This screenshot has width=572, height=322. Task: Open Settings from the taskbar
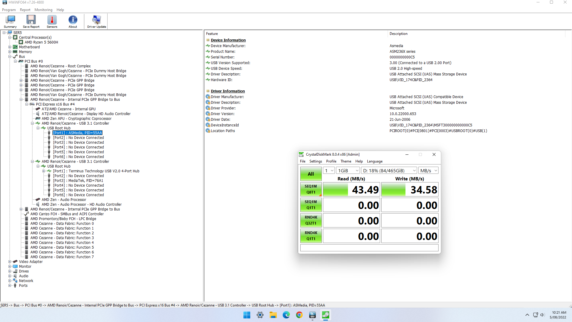(x=260, y=315)
